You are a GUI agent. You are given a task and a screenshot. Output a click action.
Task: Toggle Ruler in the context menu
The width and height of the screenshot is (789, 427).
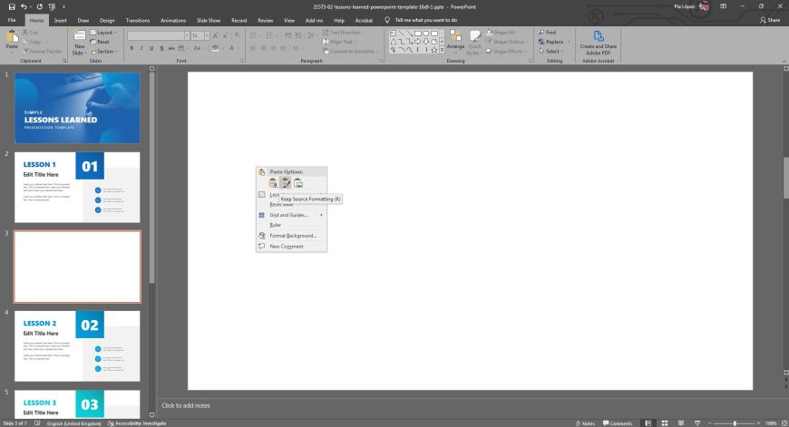276,225
